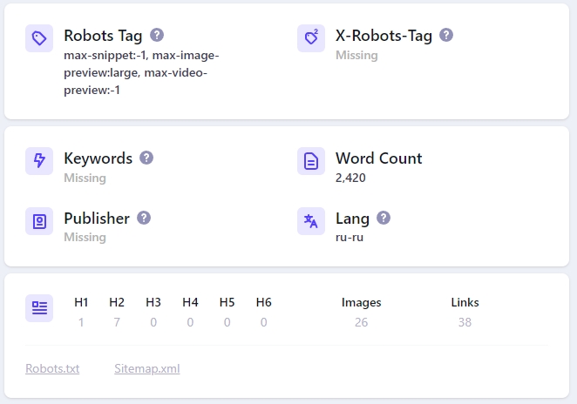Screen dimensions: 577x404
Task: Open the Robots.txt link
Action: coord(52,368)
